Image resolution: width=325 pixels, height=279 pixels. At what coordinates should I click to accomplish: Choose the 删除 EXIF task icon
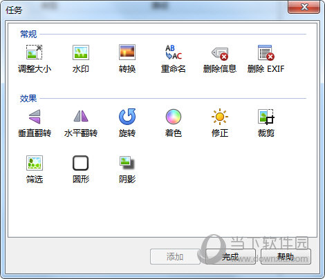click(x=266, y=52)
